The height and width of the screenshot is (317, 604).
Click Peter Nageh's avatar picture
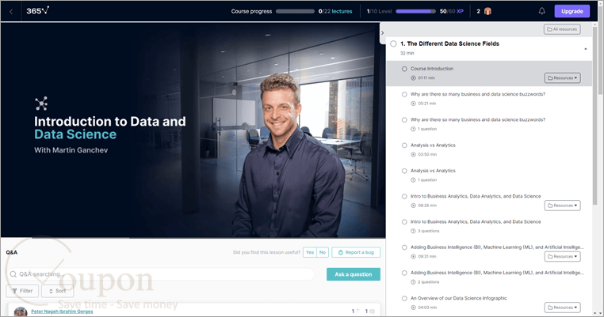tap(21, 311)
